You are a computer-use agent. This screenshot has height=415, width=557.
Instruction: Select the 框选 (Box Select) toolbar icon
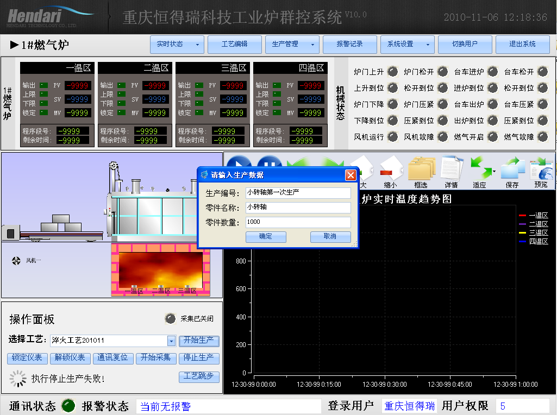click(x=423, y=168)
